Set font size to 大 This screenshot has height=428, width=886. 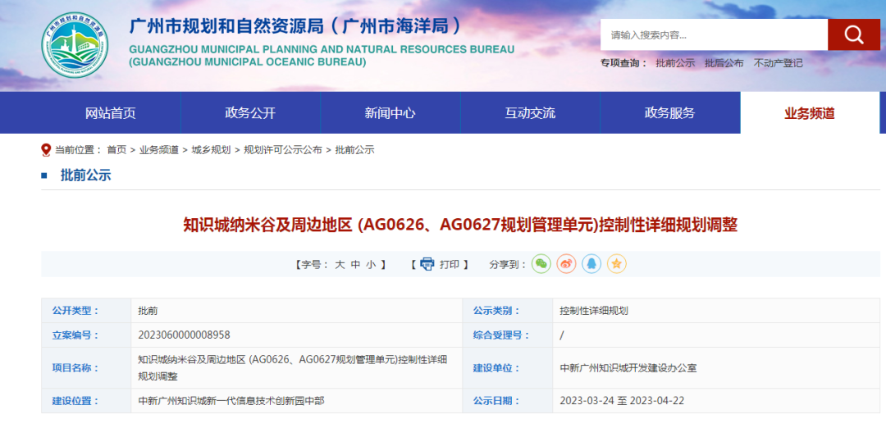coord(340,264)
